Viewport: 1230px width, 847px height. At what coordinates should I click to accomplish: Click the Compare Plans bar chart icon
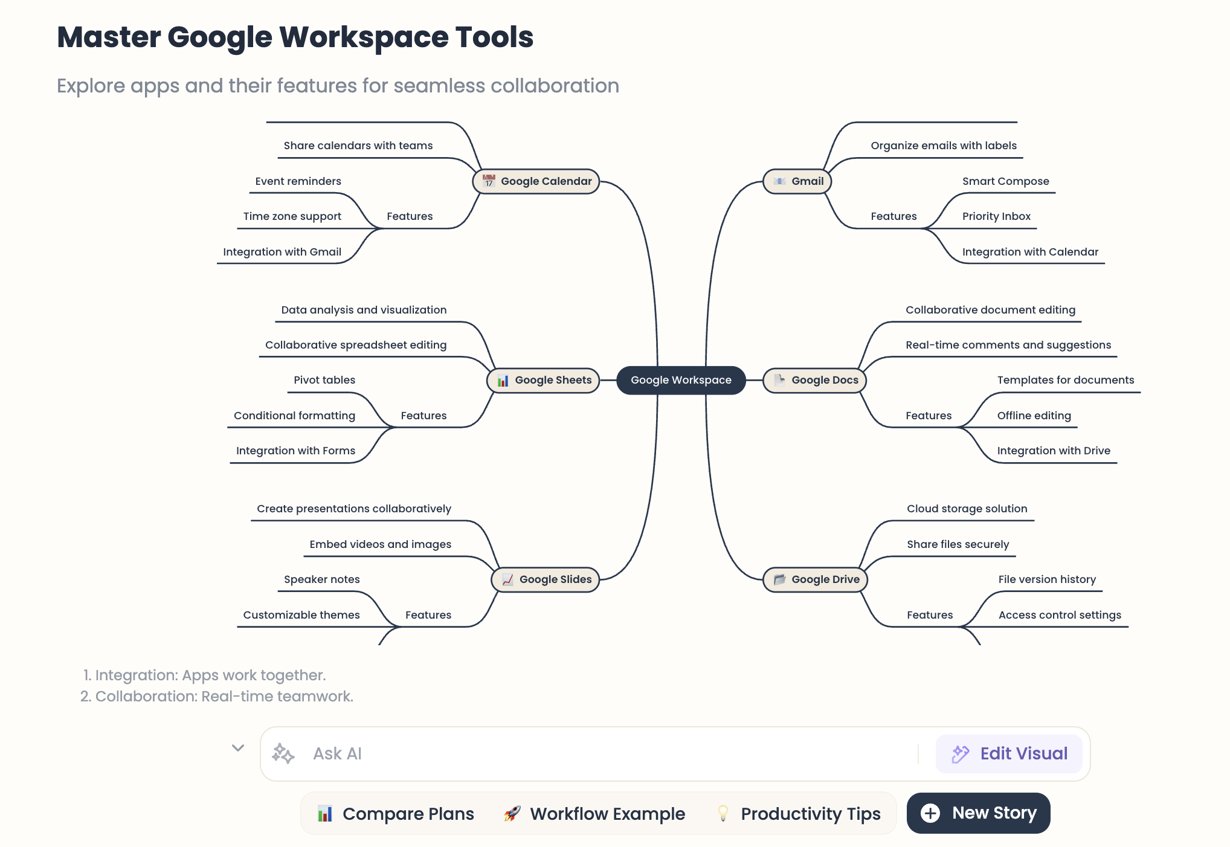click(325, 814)
